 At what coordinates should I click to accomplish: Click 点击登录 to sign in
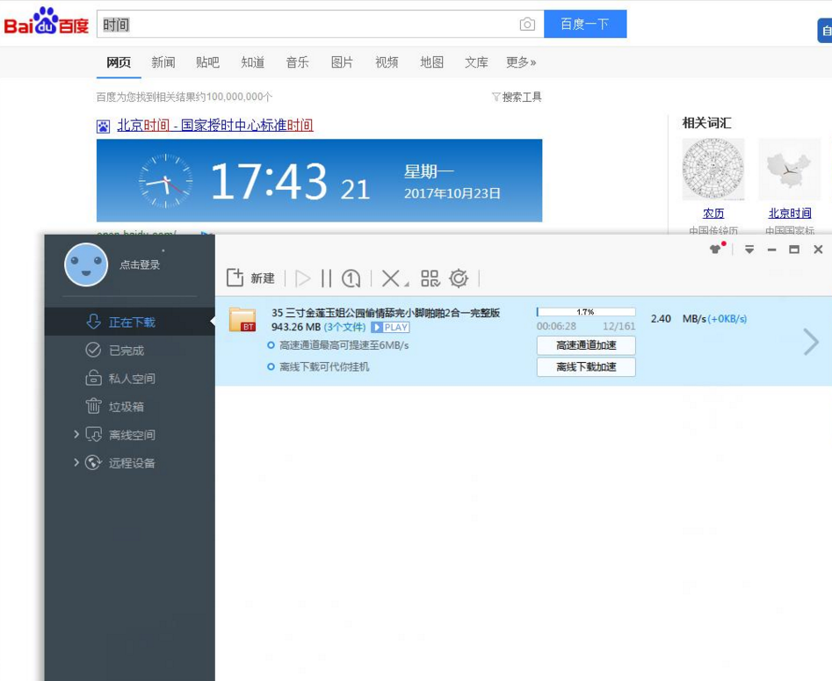pyautogui.click(x=140, y=264)
